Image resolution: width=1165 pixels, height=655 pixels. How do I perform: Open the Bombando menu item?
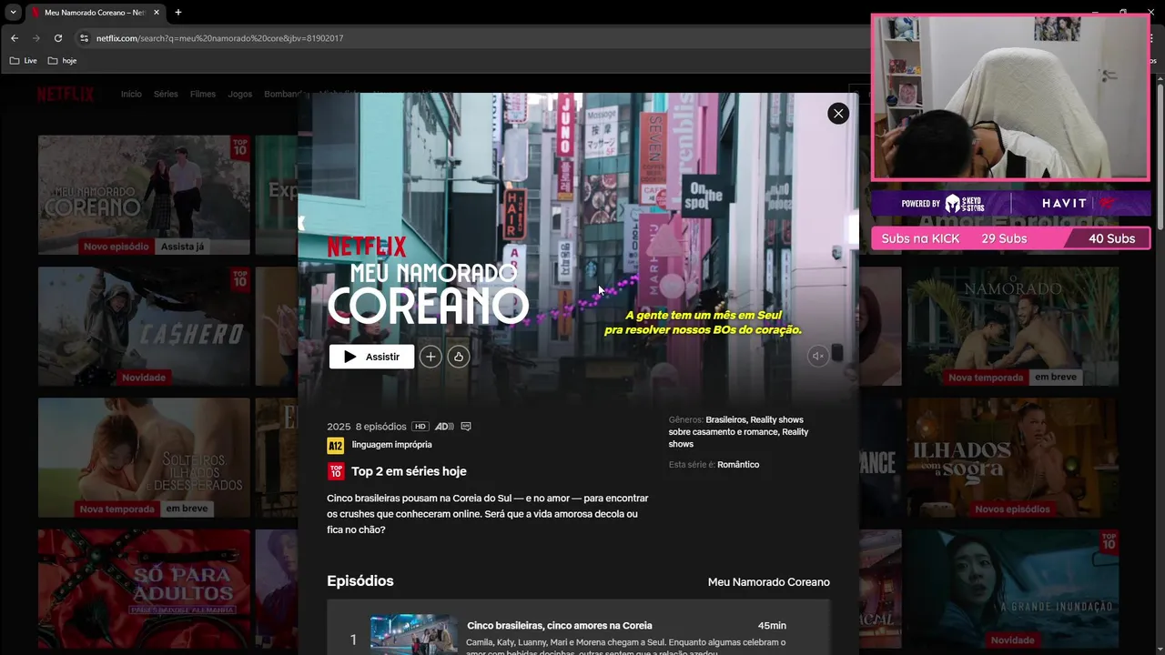coord(282,95)
